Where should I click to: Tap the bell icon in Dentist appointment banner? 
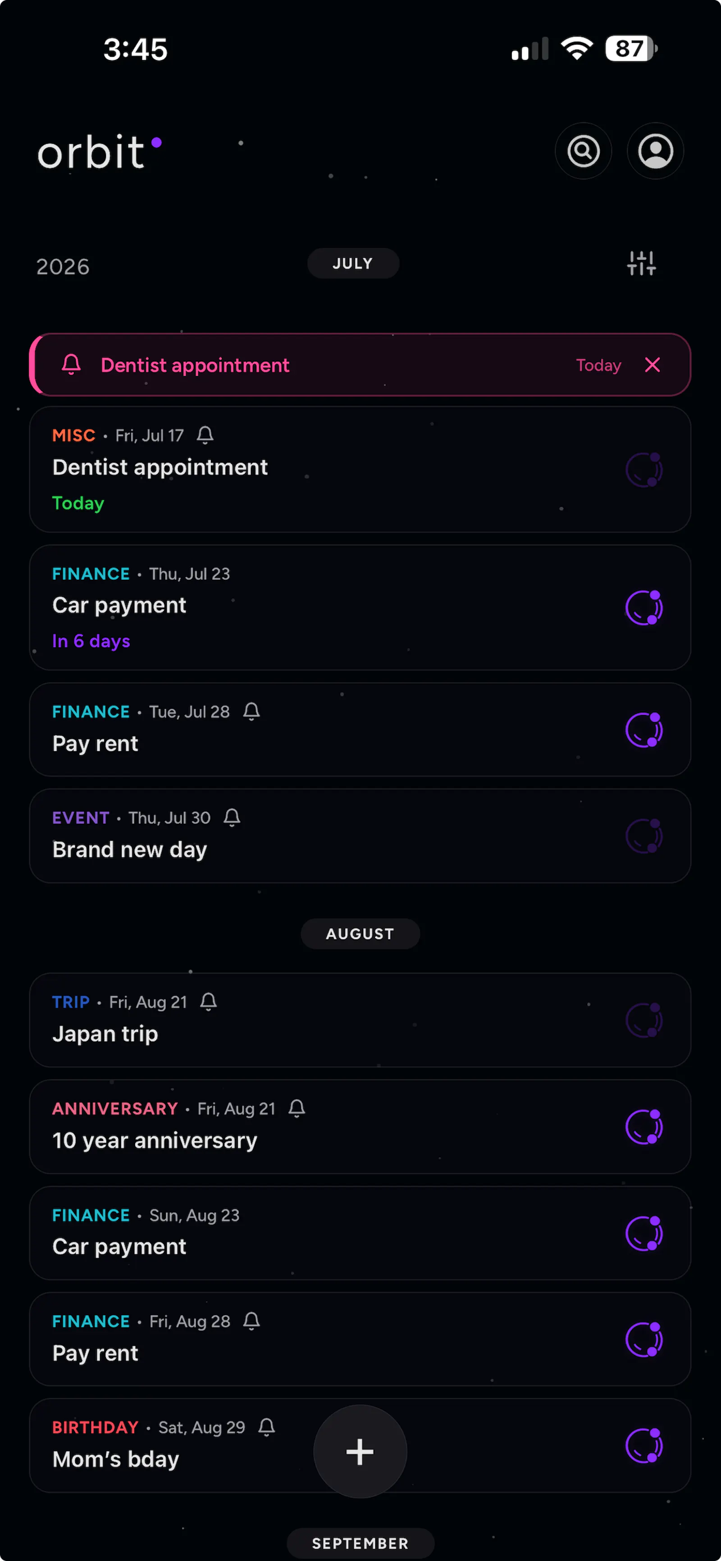point(72,365)
